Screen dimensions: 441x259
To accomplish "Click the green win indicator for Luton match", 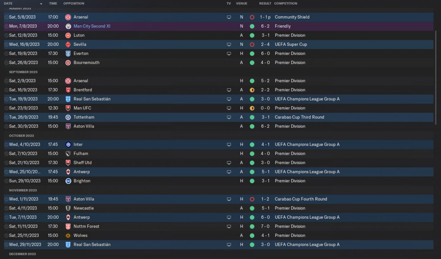I will click(252, 35).
